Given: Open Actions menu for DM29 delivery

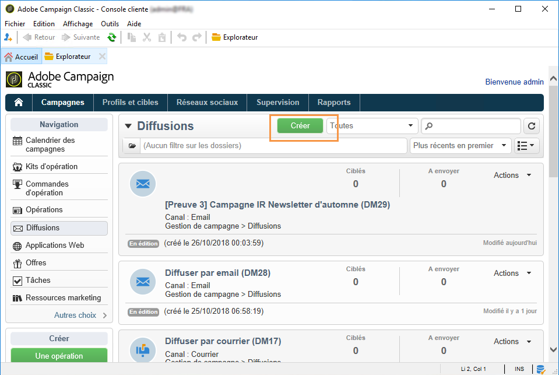Looking at the screenshot, I should tap(512, 175).
